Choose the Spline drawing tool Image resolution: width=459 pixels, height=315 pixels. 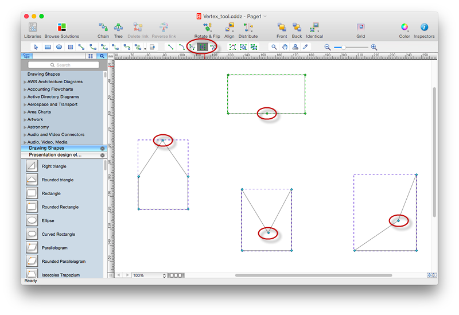[x=192, y=47]
